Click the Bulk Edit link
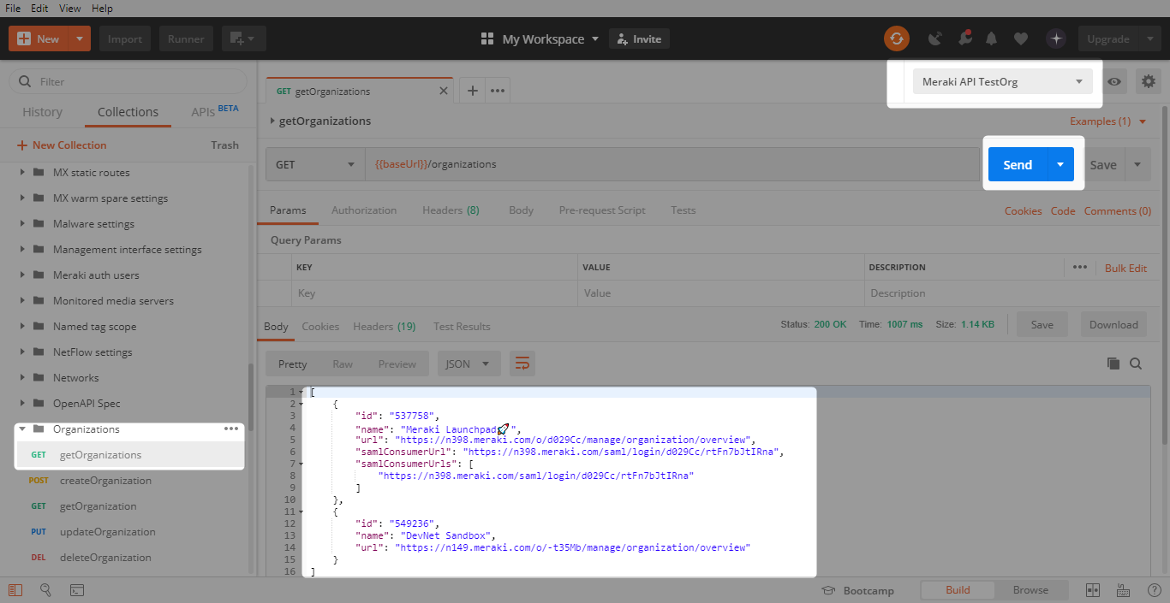1170x603 pixels. [1125, 268]
